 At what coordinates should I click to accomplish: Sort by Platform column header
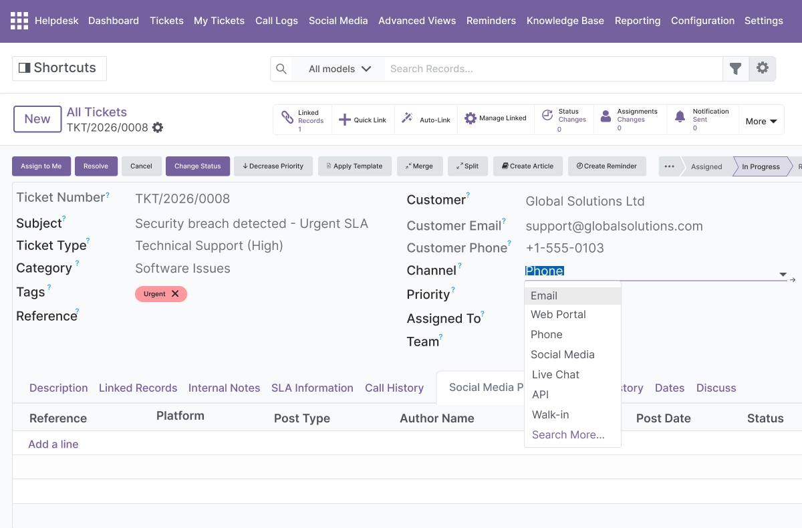[180, 416]
